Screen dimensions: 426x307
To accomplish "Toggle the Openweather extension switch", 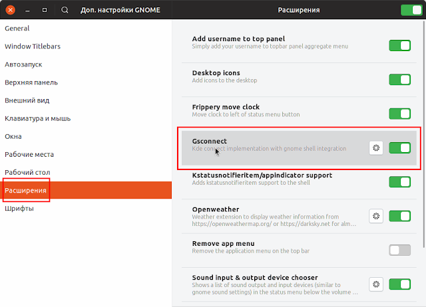I will pos(399,216).
